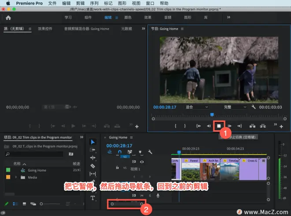The width and height of the screenshot is (291, 216).
Task: Click the Project panel search field
Action: point(34,154)
